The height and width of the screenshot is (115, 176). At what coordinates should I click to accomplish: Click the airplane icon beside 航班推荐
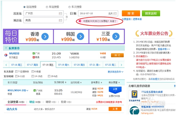click(6, 48)
